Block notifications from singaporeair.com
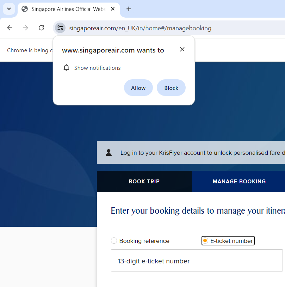285x287 pixels. (171, 88)
